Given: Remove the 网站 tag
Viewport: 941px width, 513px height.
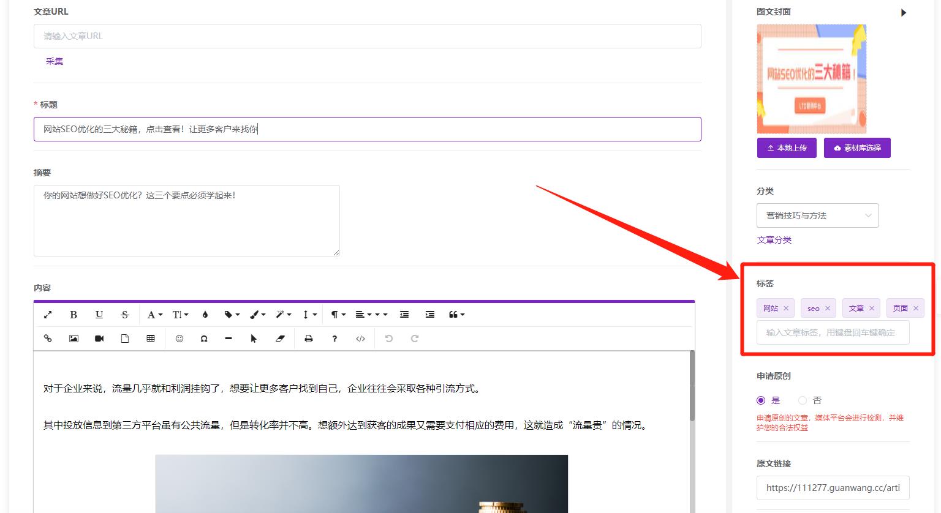Looking at the screenshot, I should 786,308.
